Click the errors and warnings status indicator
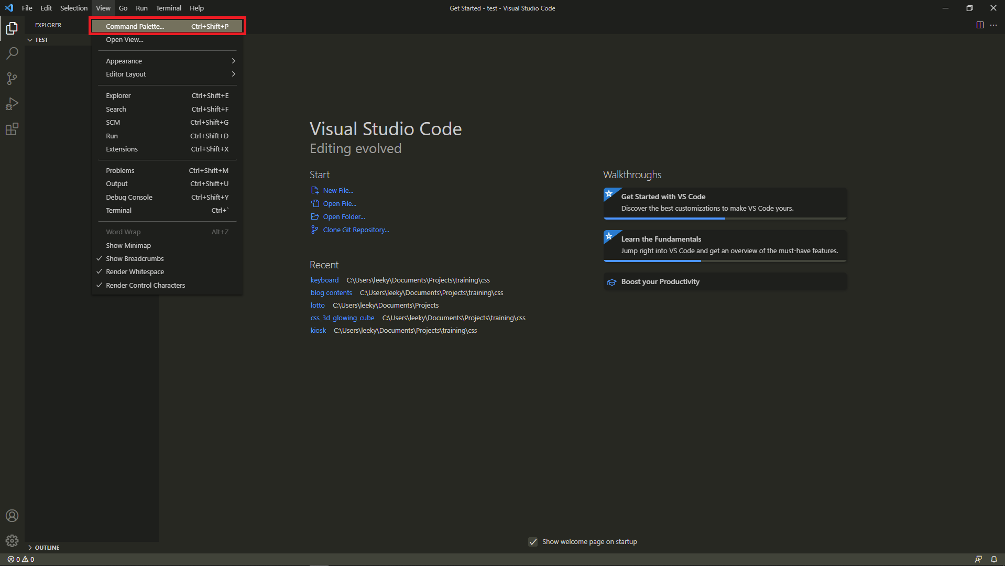The image size is (1005, 566). tap(21, 559)
